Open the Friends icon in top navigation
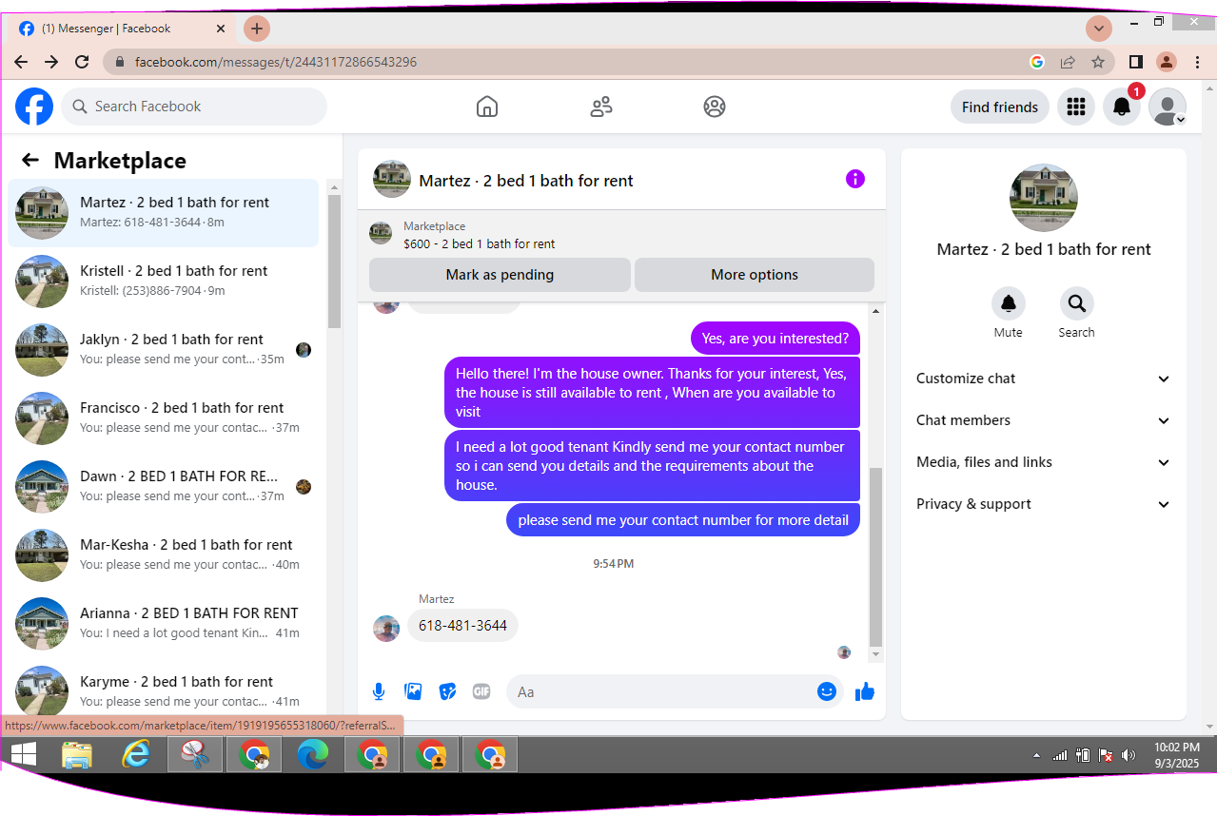Screen dimensions: 1217x816 [x=601, y=107]
